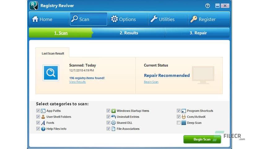The width and height of the screenshot is (259, 149).
Task: Enable the Deep Scan checkbox
Action: [x=178, y=123]
